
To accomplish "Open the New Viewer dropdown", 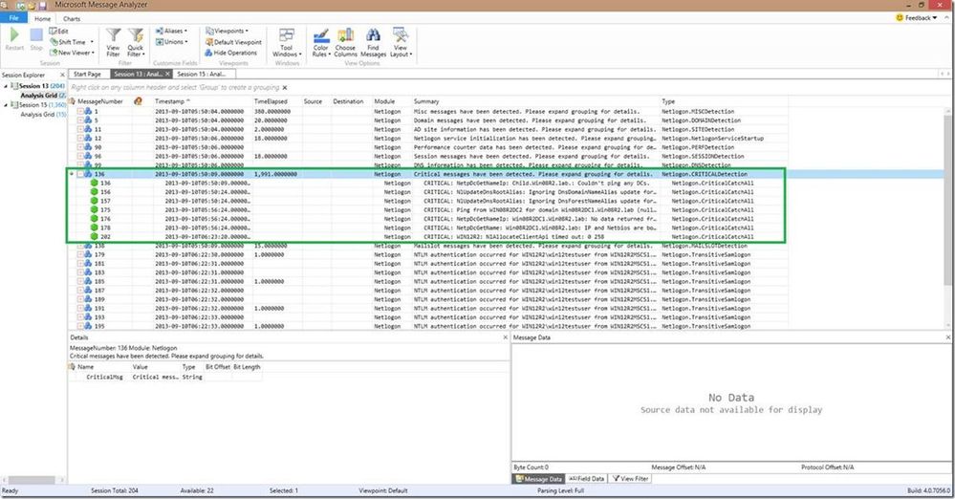I will [72, 53].
